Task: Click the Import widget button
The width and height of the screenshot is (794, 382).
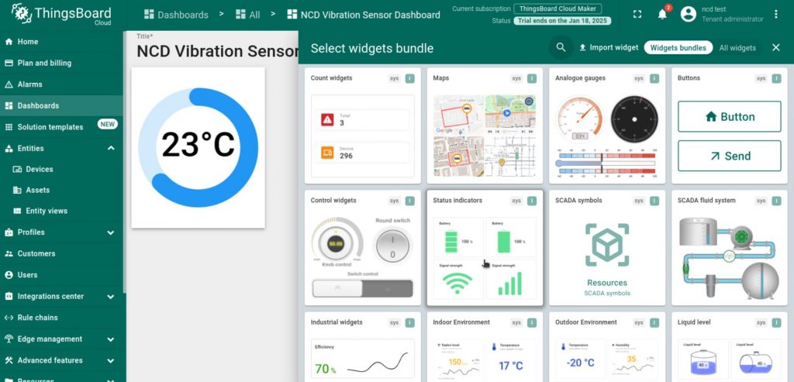Action: (609, 47)
